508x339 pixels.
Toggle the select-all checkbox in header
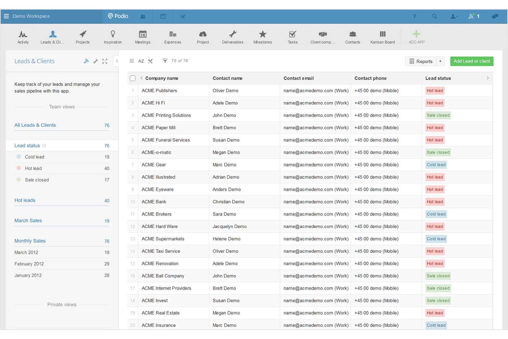132,78
